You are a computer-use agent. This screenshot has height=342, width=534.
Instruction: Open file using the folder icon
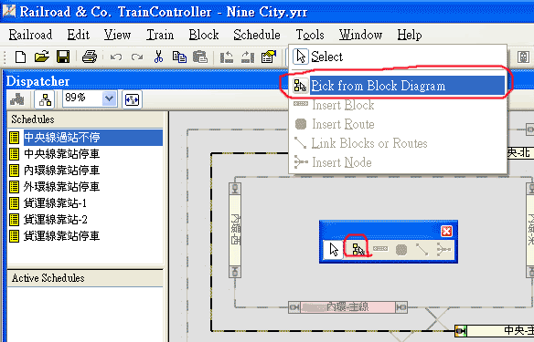point(41,57)
